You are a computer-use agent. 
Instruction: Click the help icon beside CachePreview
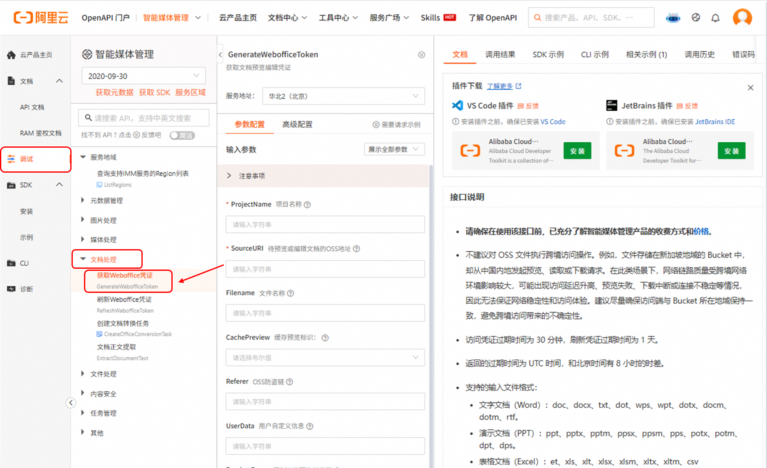pyautogui.click(x=325, y=337)
